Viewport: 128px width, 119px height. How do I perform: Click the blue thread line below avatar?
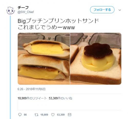pos(10,67)
